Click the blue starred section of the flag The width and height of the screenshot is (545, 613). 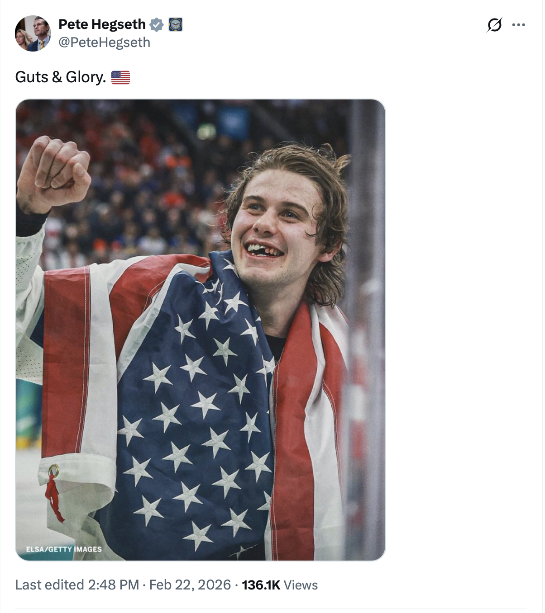pyautogui.click(x=195, y=407)
